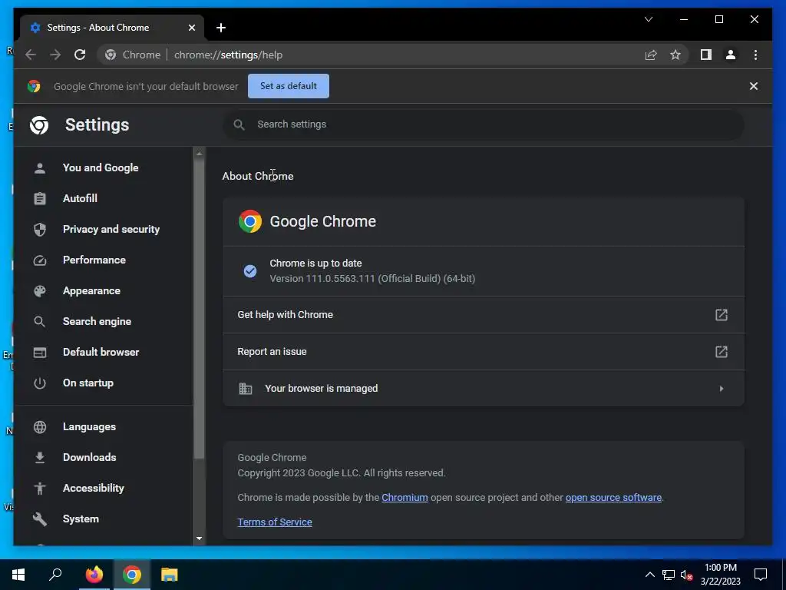Open Performance settings
The height and width of the screenshot is (590, 786).
94,260
